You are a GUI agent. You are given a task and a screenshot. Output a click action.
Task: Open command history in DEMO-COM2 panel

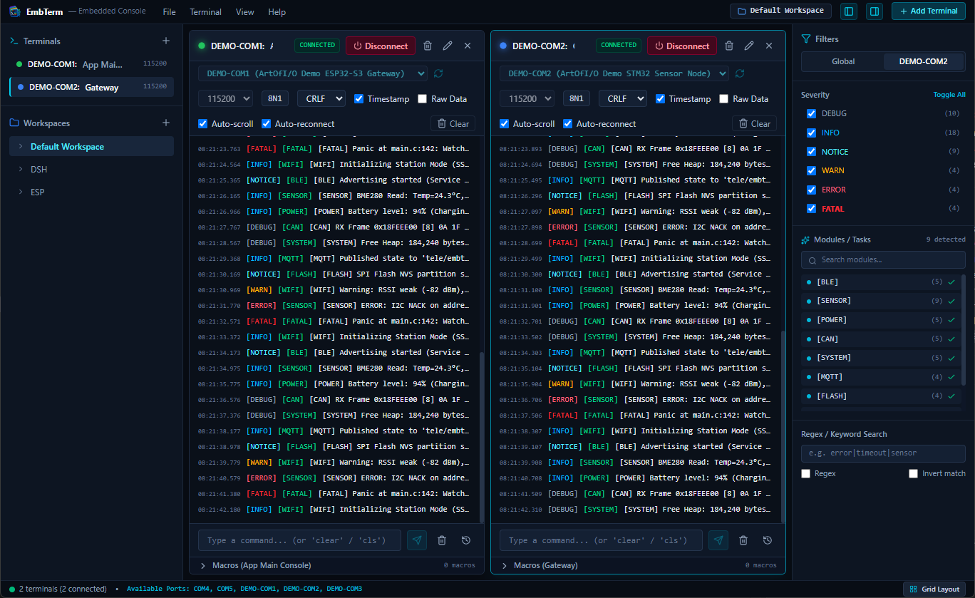(x=768, y=540)
